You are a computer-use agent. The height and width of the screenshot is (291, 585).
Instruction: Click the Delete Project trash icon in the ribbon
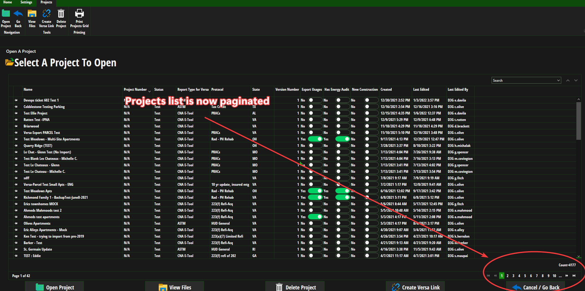click(x=61, y=13)
